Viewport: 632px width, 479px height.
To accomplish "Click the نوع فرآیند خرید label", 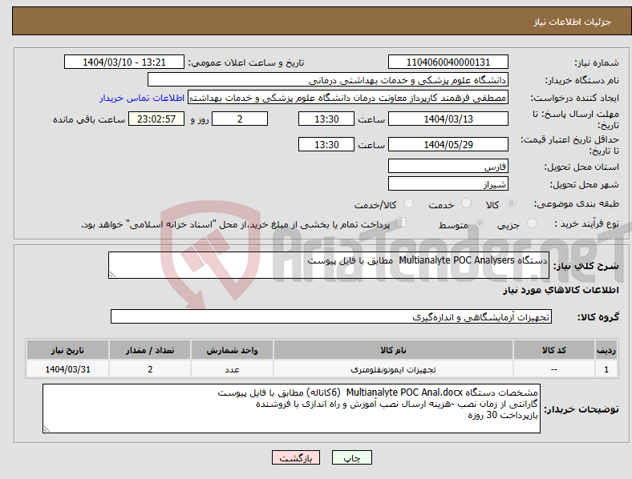I will [586, 223].
